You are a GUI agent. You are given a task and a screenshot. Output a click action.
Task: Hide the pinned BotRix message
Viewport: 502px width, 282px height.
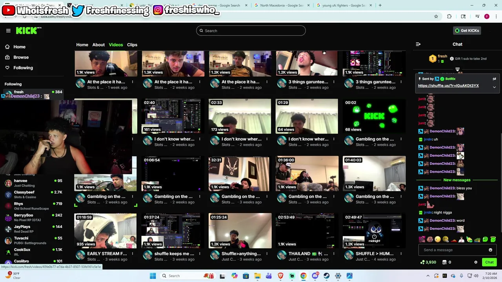click(x=494, y=79)
